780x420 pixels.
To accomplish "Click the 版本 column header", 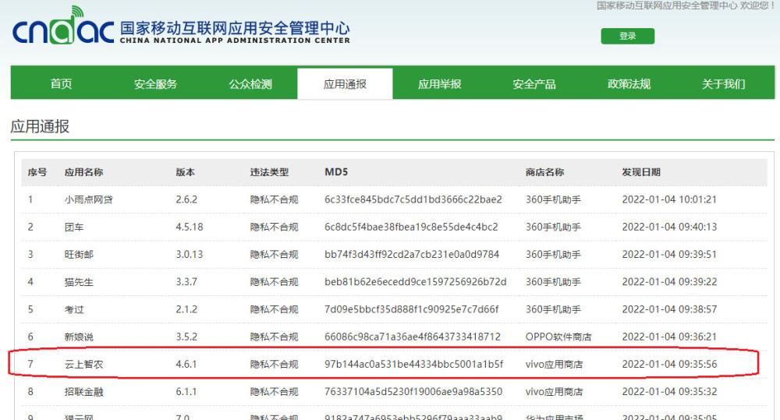I will [185, 172].
